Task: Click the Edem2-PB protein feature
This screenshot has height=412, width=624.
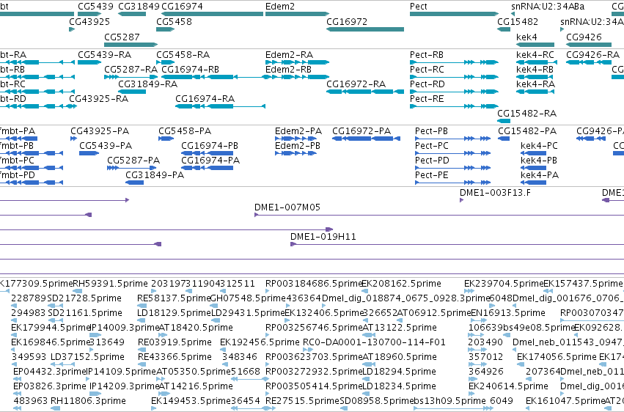Action: (x=296, y=153)
